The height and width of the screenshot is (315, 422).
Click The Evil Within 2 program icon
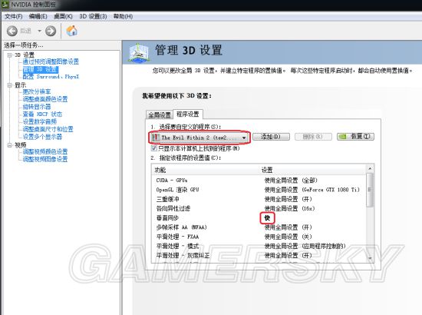pos(155,138)
